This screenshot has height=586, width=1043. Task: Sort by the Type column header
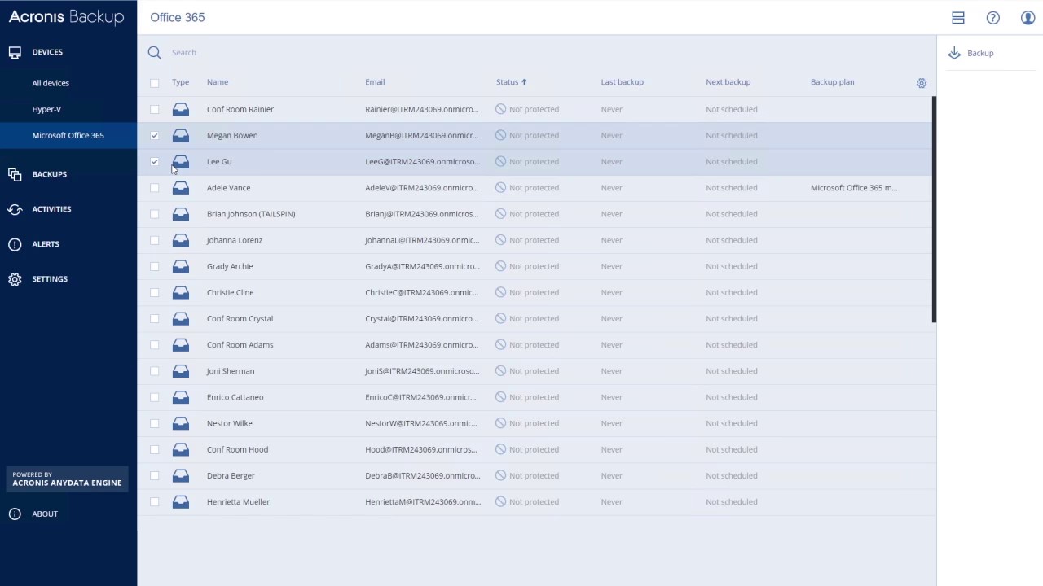pos(180,82)
